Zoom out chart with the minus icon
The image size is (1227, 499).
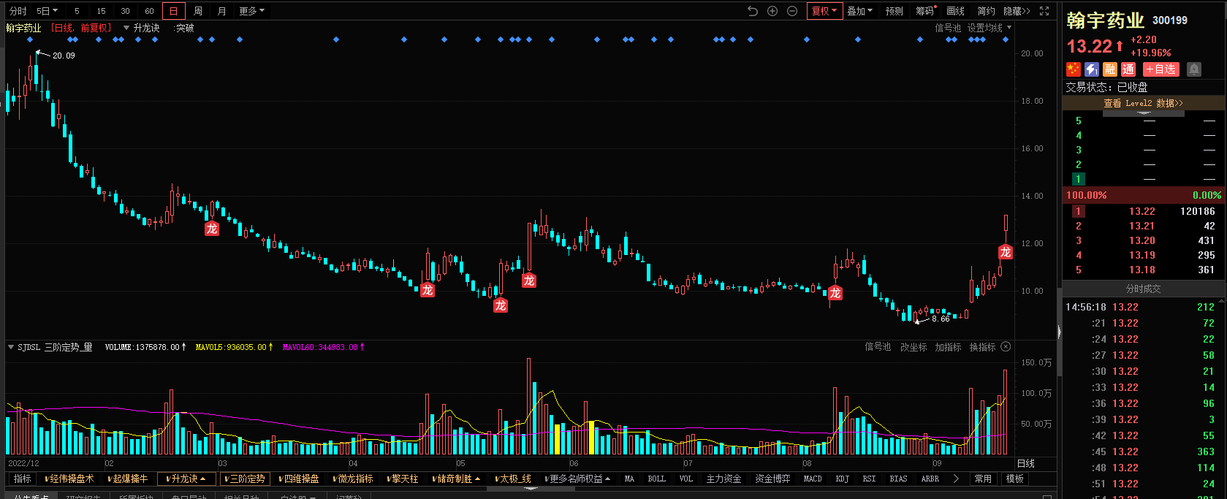[x=792, y=11]
